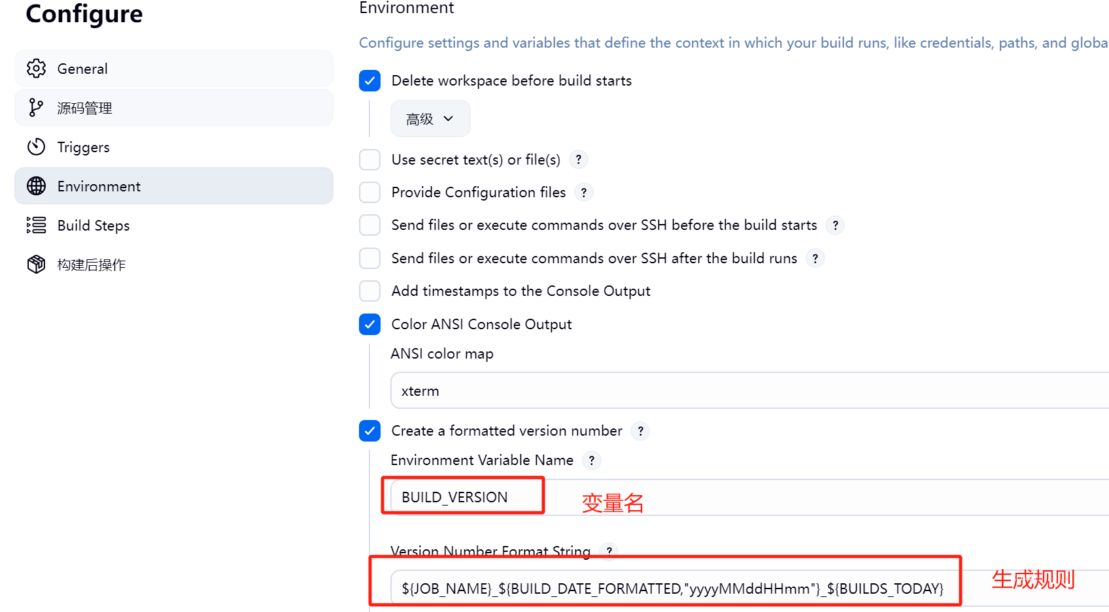Select Build Steps in the sidebar menu
The image size is (1109, 612).
pos(94,225)
